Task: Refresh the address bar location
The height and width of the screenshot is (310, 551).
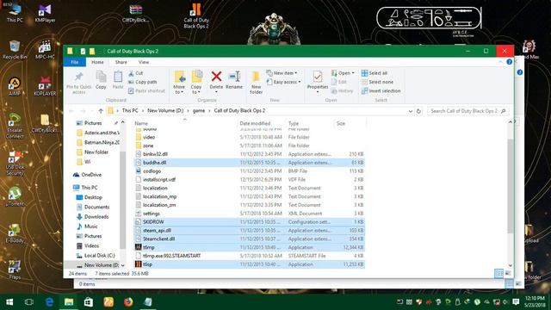Action: point(418,111)
